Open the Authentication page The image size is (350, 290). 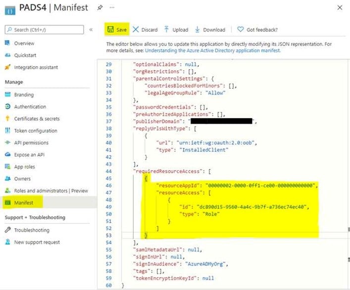click(x=30, y=107)
